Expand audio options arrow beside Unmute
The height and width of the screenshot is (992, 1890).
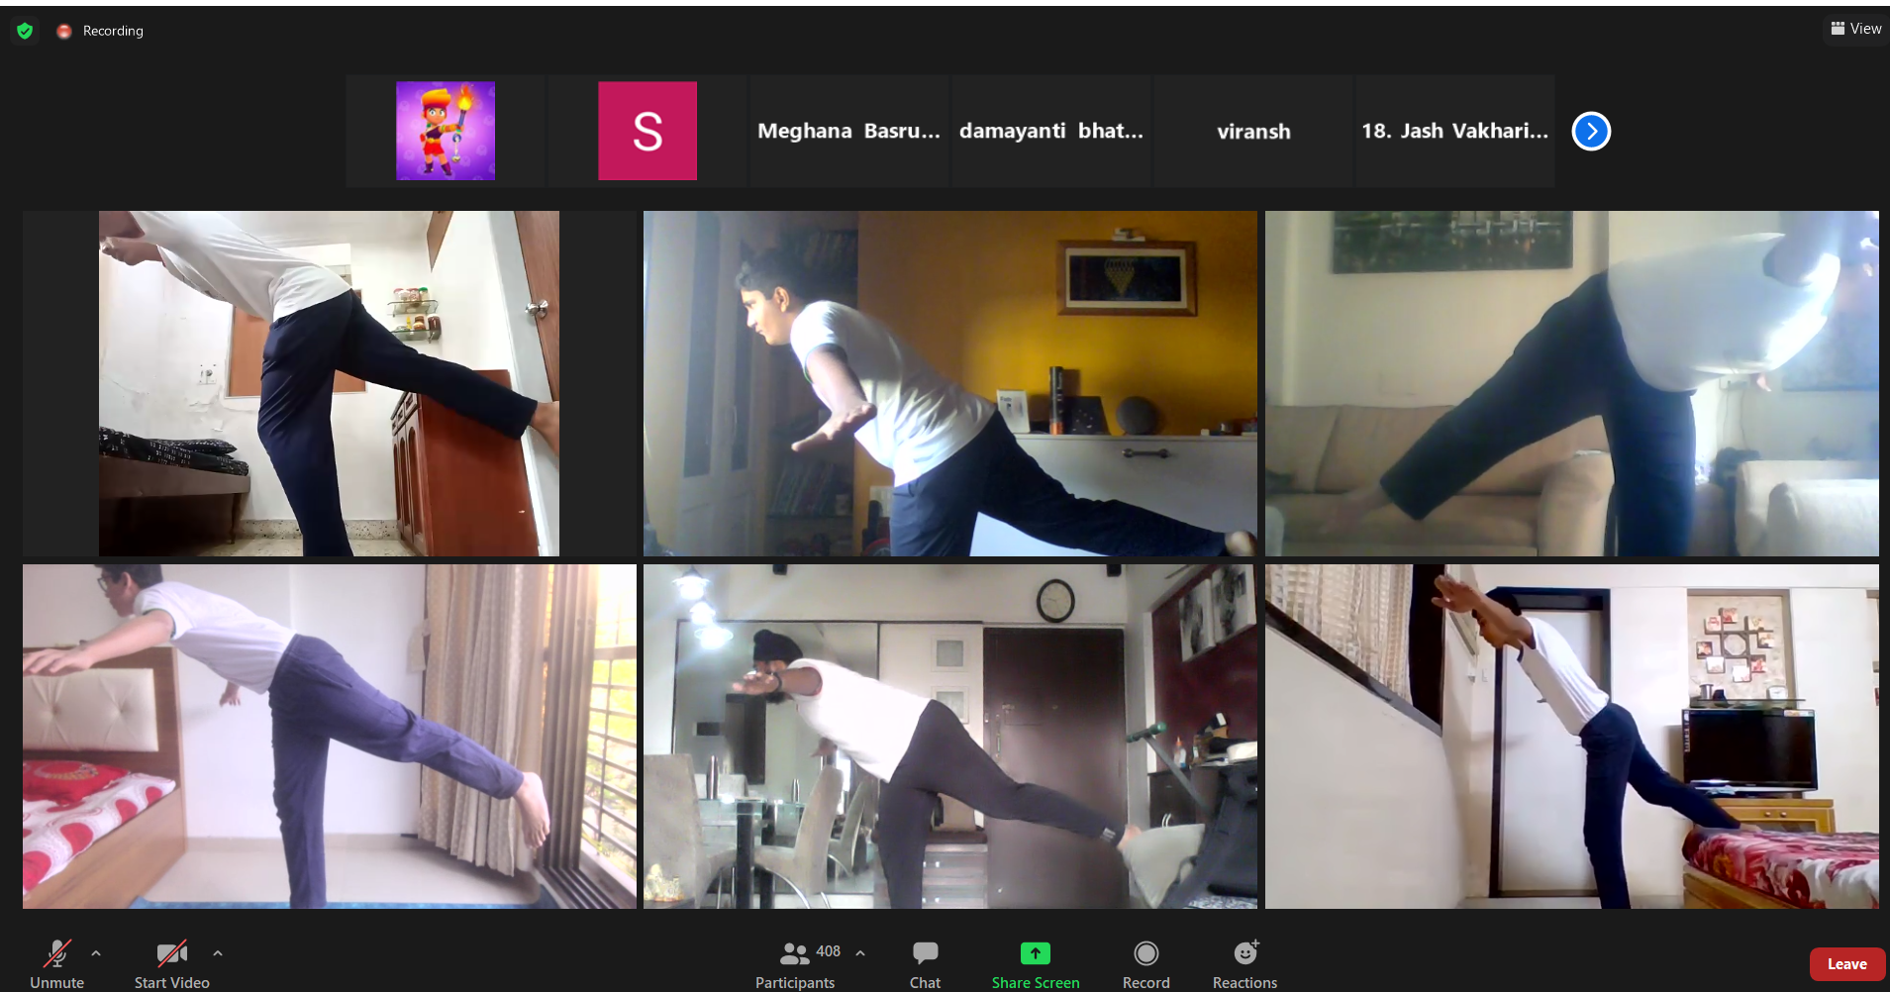(x=96, y=953)
